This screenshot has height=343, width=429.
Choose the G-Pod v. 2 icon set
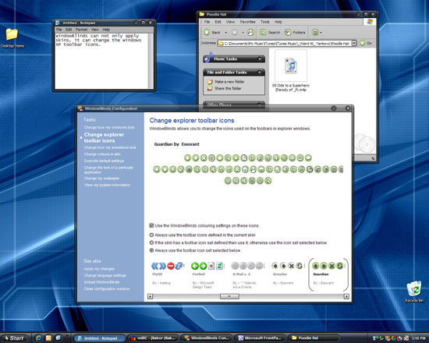(247, 274)
